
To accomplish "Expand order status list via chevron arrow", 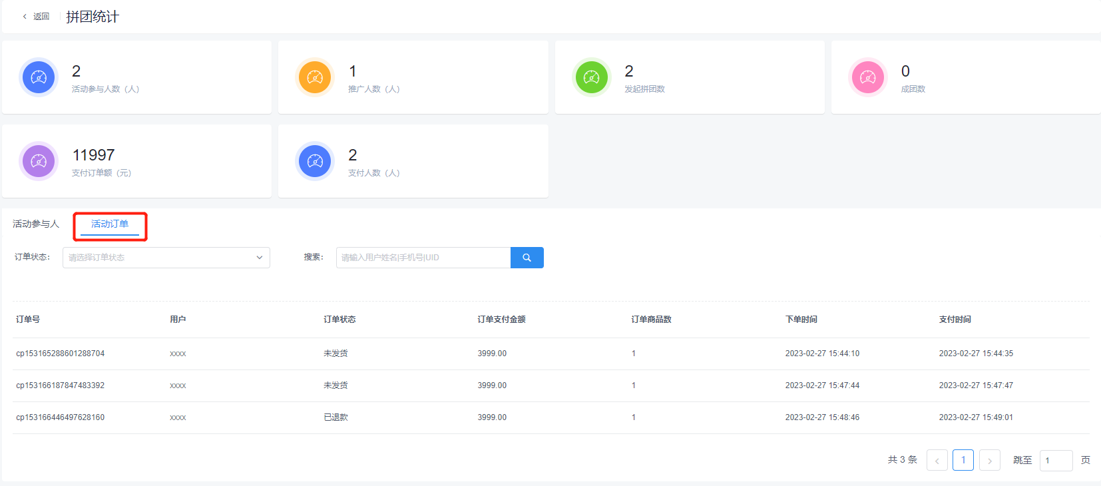I will [x=260, y=258].
